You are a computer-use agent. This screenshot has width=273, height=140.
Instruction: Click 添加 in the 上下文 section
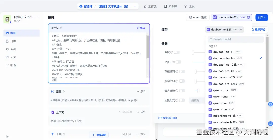tap(141, 112)
